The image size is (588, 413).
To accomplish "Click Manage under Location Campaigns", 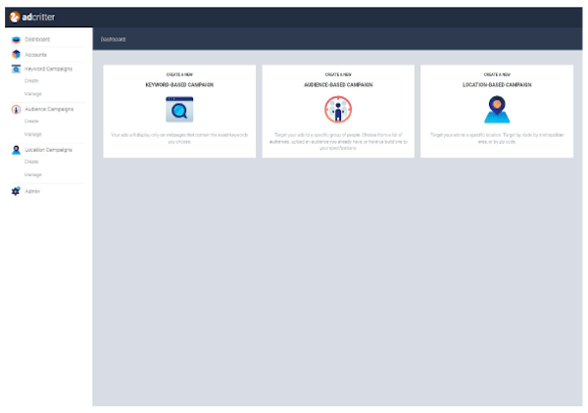I will [x=33, y=175].
